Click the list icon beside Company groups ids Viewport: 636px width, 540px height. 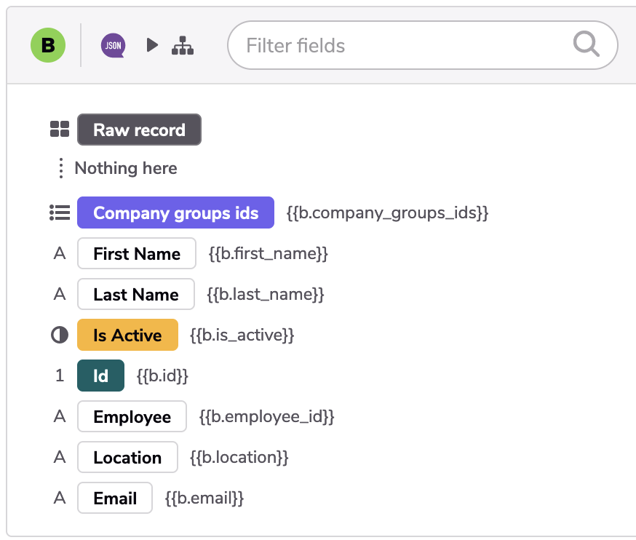[x=60, y=213]
